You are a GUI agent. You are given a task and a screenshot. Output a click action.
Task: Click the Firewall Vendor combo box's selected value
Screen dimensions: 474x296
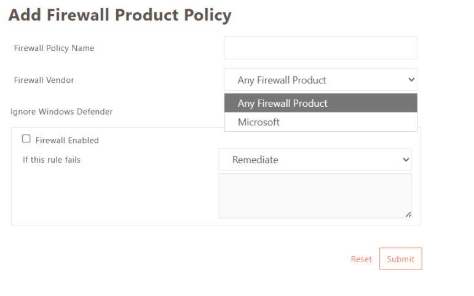tap(282, 80)
